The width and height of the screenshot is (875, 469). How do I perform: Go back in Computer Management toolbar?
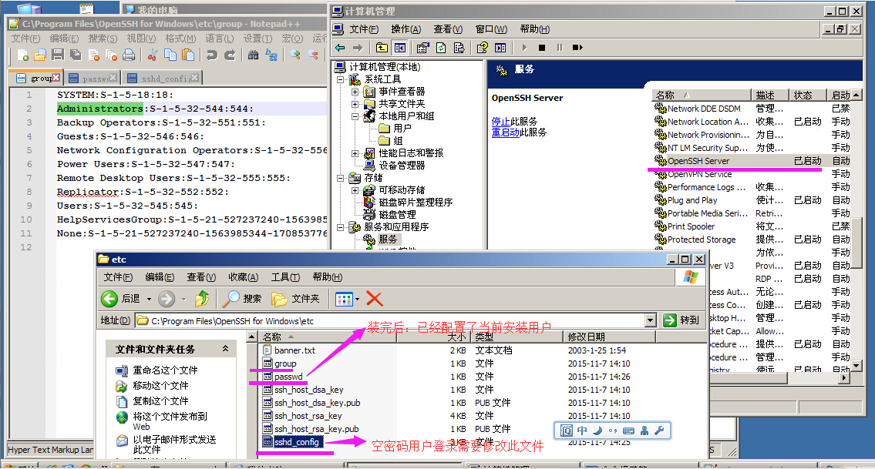(340, 48)
